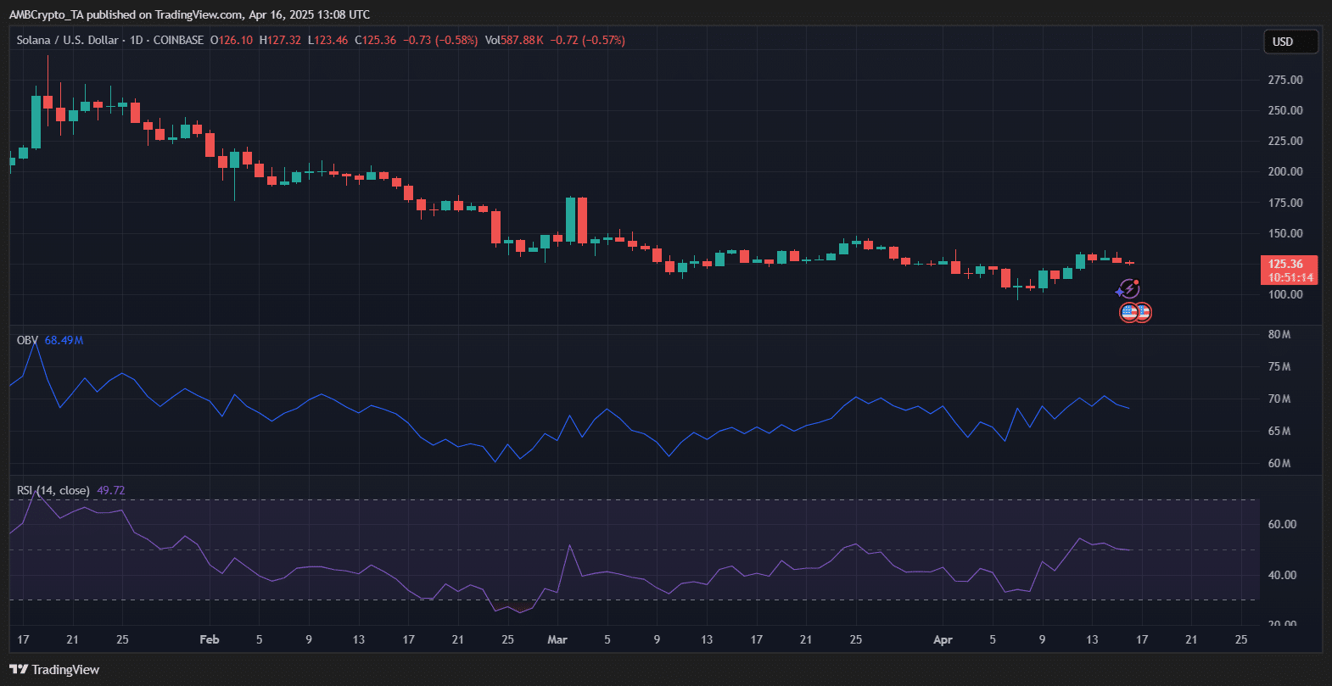Click the 200.00 level on price scale

point(1284,171)
